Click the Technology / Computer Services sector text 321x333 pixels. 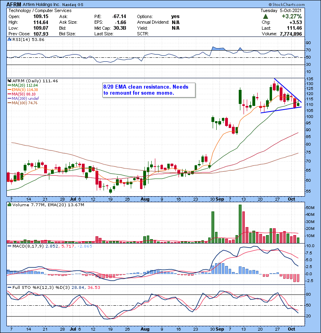pyautogui.click(x=40, y=10)
